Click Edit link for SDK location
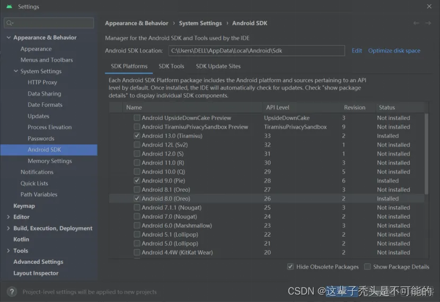 click(357, 50)
